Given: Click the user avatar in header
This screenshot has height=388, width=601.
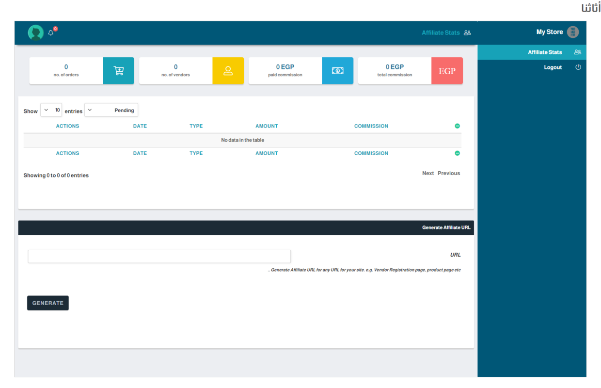Looking at the screenshot, I should (36, 32).
